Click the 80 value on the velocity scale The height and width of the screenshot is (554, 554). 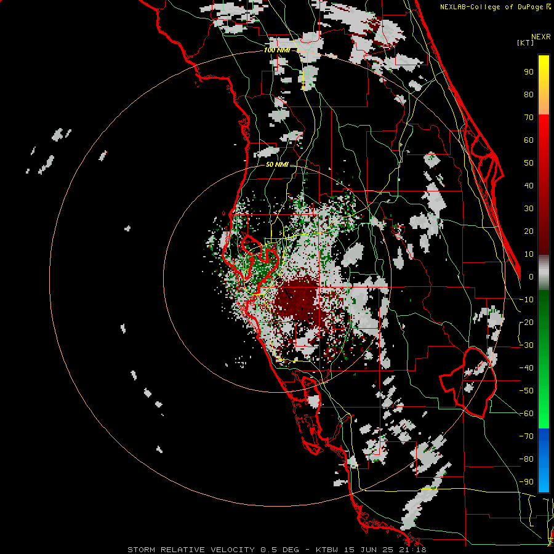pyautogui.click(x=529, y=94)
